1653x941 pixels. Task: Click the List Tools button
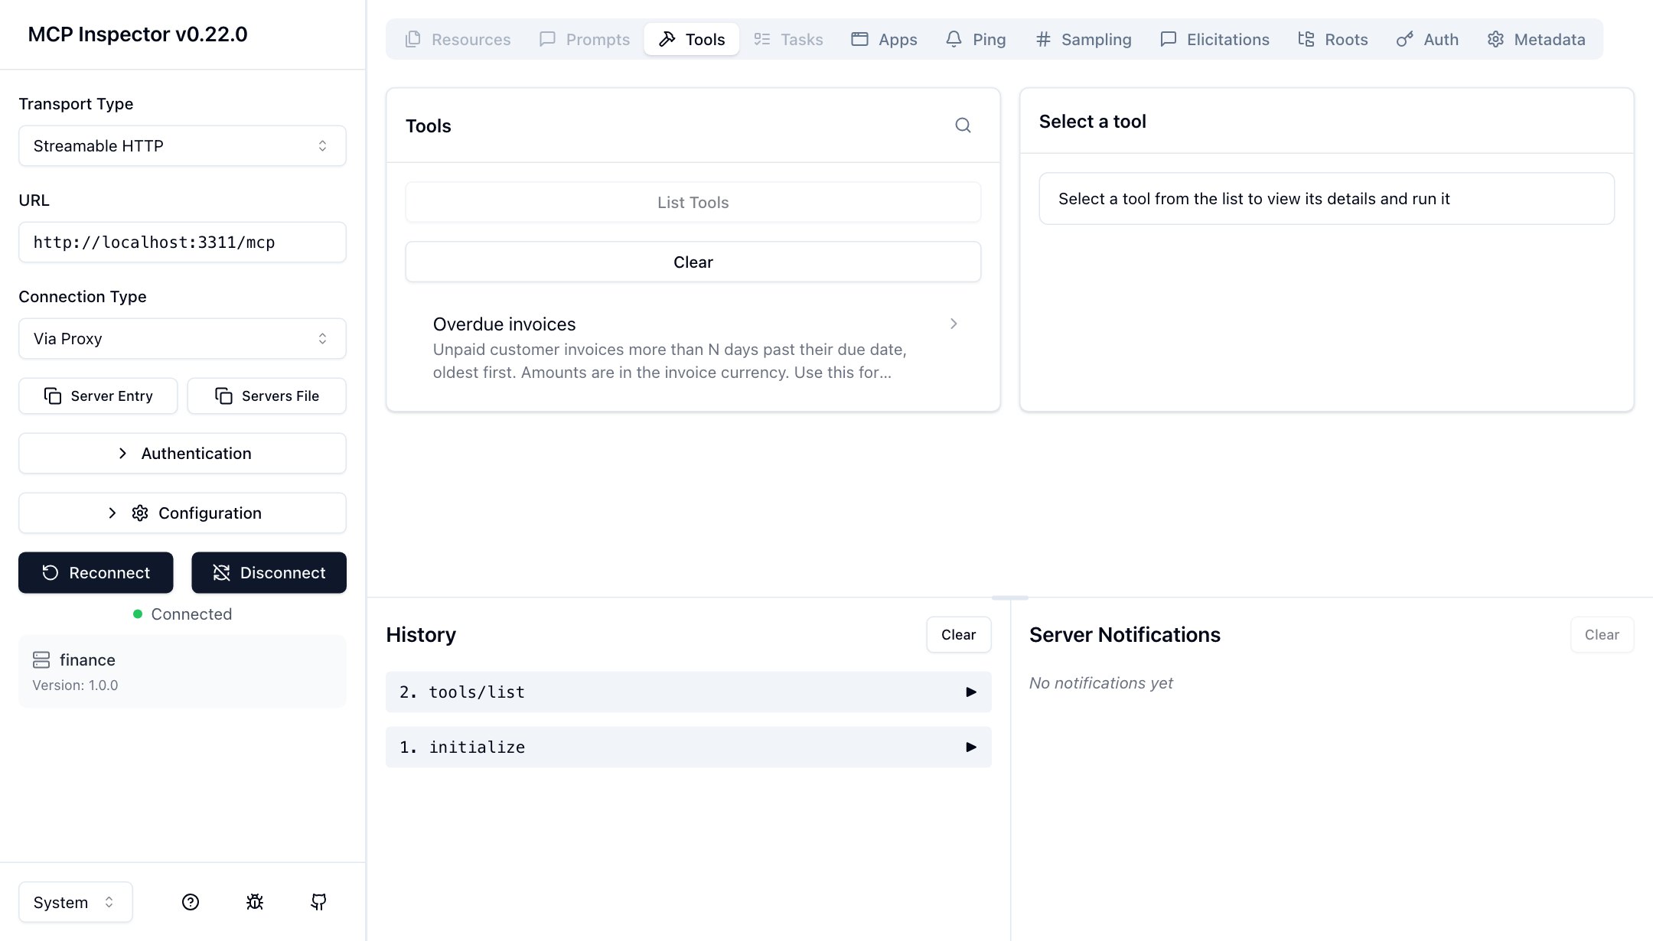tap(693, 202)
